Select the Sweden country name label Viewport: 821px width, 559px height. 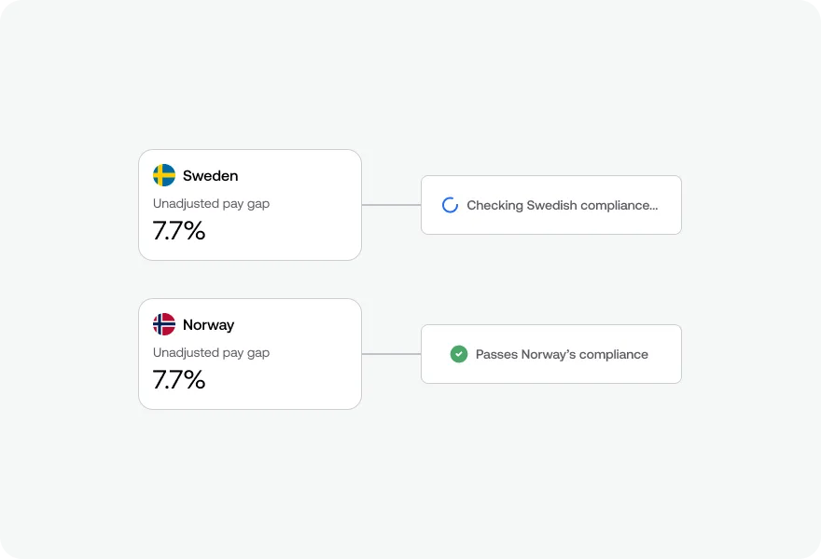(210, 176)
